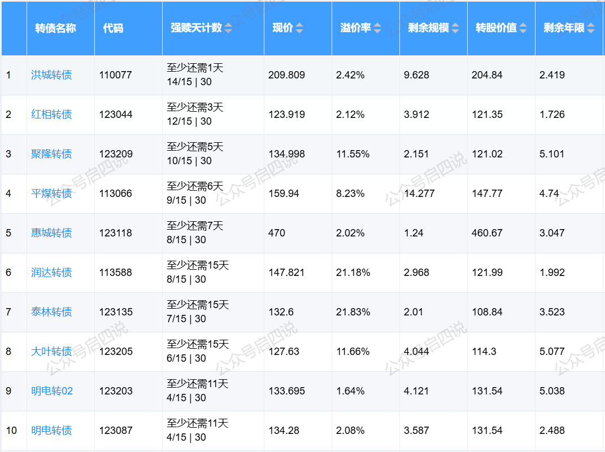Sort the table by 剩余规模 arrows
The image size is (605, 452).
[x=455, y=28]
